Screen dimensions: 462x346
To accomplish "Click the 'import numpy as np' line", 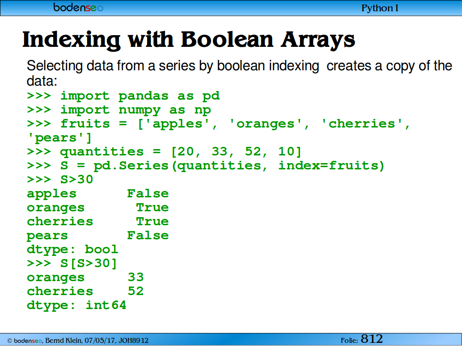I will pyautogui.click(x=119, y=110).
